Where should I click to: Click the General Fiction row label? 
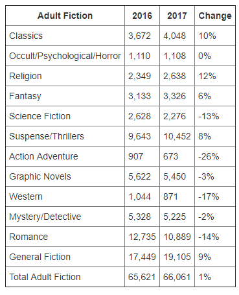(x=40, y=257)
